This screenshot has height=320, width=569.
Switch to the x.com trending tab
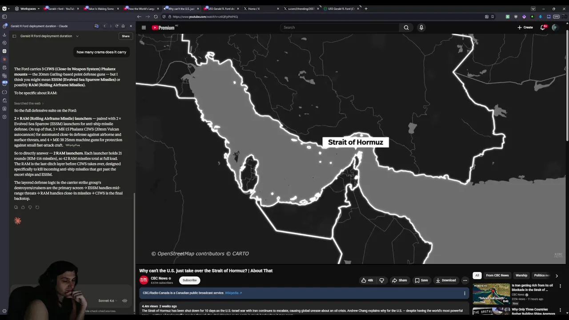(301, 8)
